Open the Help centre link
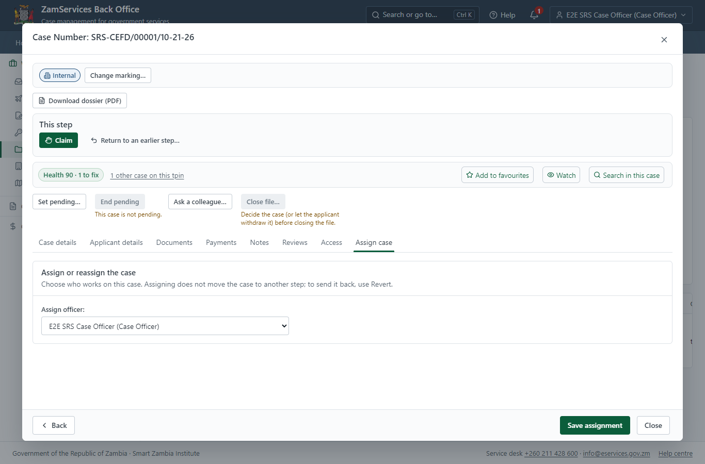Image resolution: width=705 pixels, height=464 pixels. coord(676,454)
